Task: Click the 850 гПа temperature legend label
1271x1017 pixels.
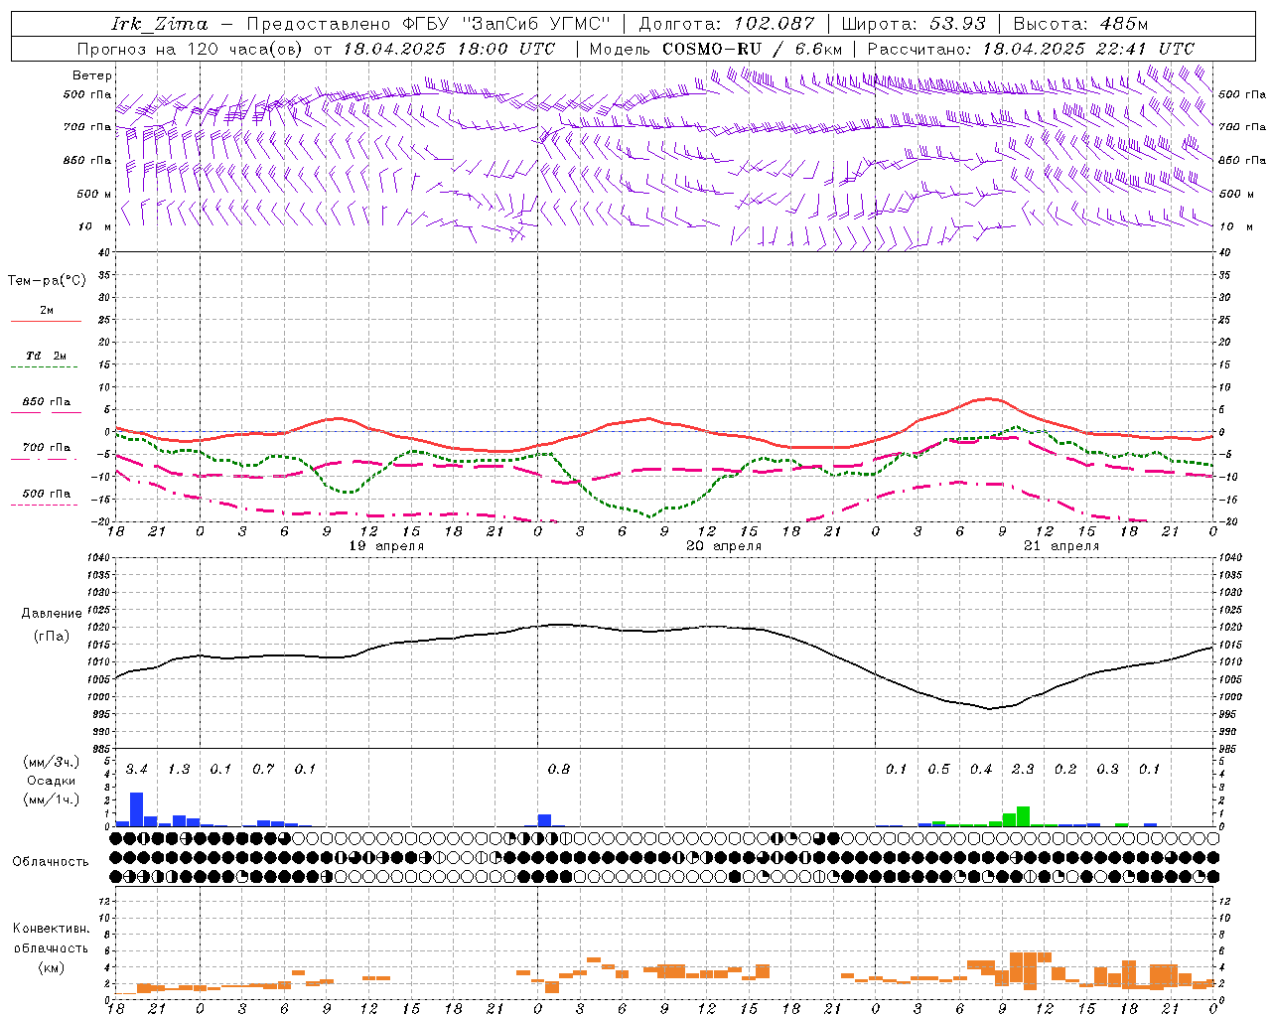Action: click(x=47, y=402)
